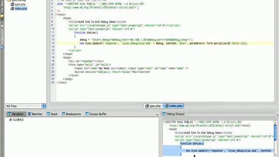
Task: Click the <body> tag on line 18
Action: [x=67, y=58]
